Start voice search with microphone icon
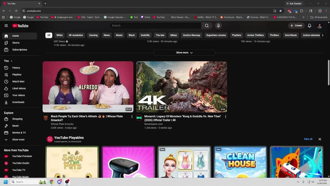This screenshot has height=186, width=330. coord(218,26)
